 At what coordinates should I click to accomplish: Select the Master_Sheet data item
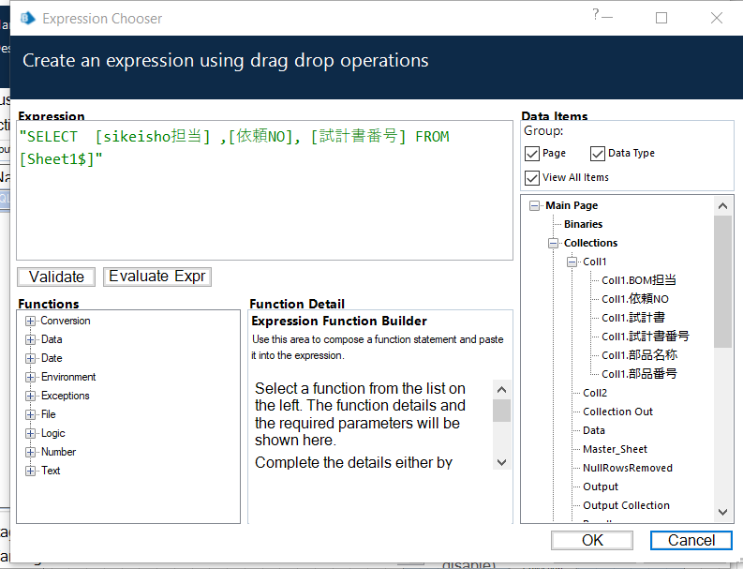click(x=615, y=449)
